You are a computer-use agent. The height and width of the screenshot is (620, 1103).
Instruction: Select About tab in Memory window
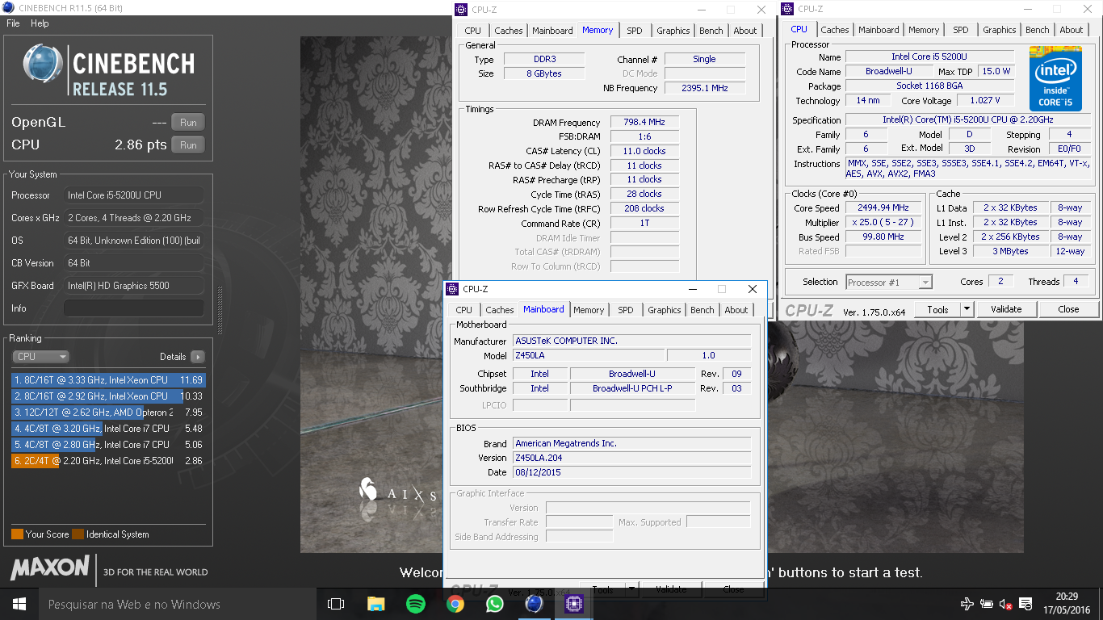[x=745, y=31]
